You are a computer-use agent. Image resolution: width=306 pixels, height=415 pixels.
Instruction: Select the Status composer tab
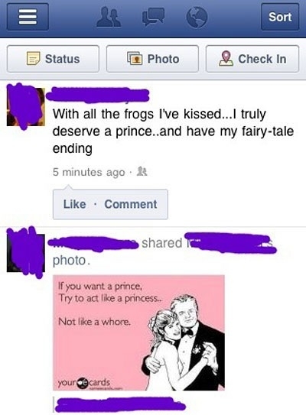pyautogui.click(x=53, y=59)
